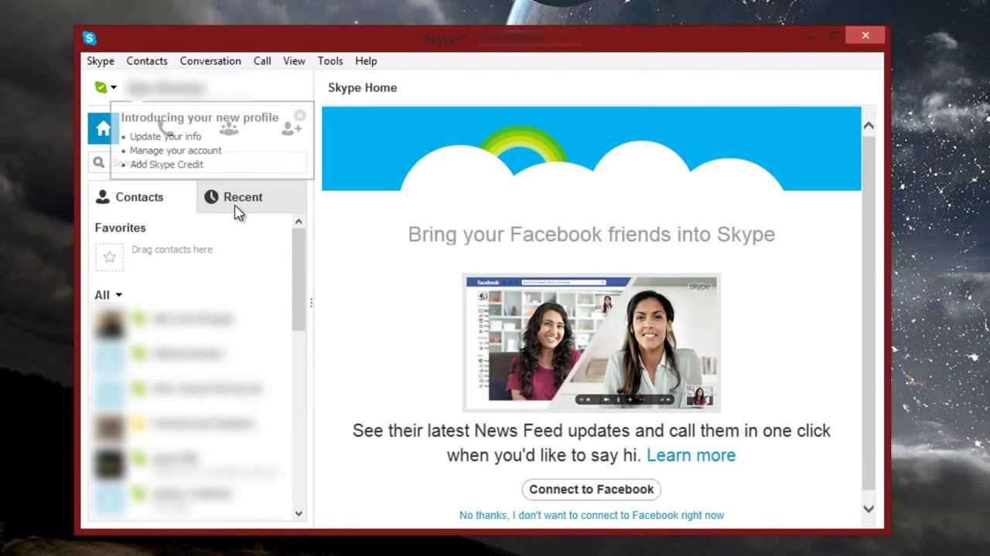This screenshot has width=990, height=556.
Task: Dismiss the new profile tooltip with X
Action: coord(300,115)
